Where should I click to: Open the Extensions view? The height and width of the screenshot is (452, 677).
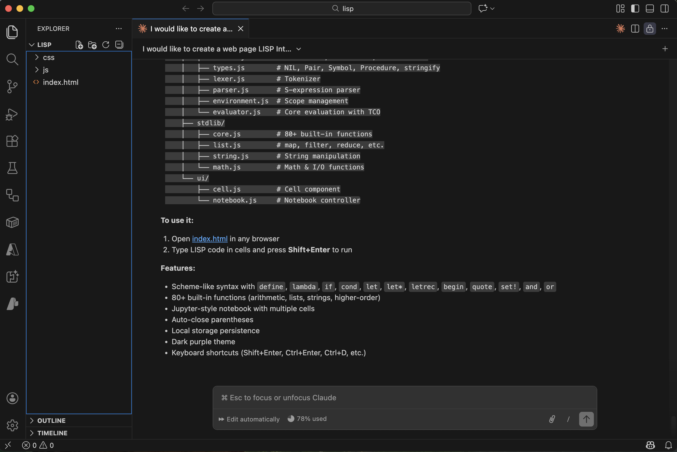point(12,141)
